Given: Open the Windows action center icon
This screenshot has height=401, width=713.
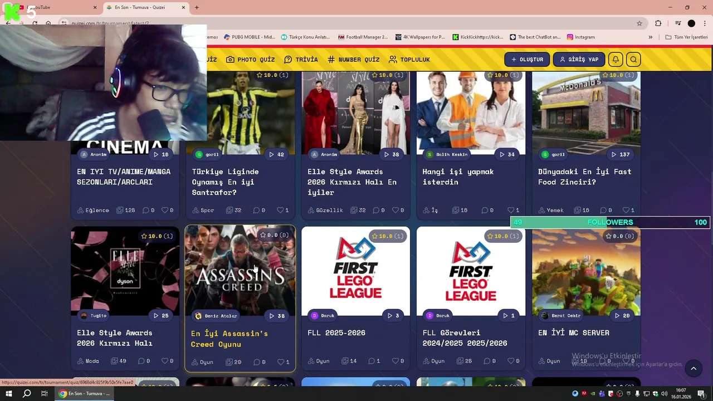Looking at the screenshot, I should [701, 394].
